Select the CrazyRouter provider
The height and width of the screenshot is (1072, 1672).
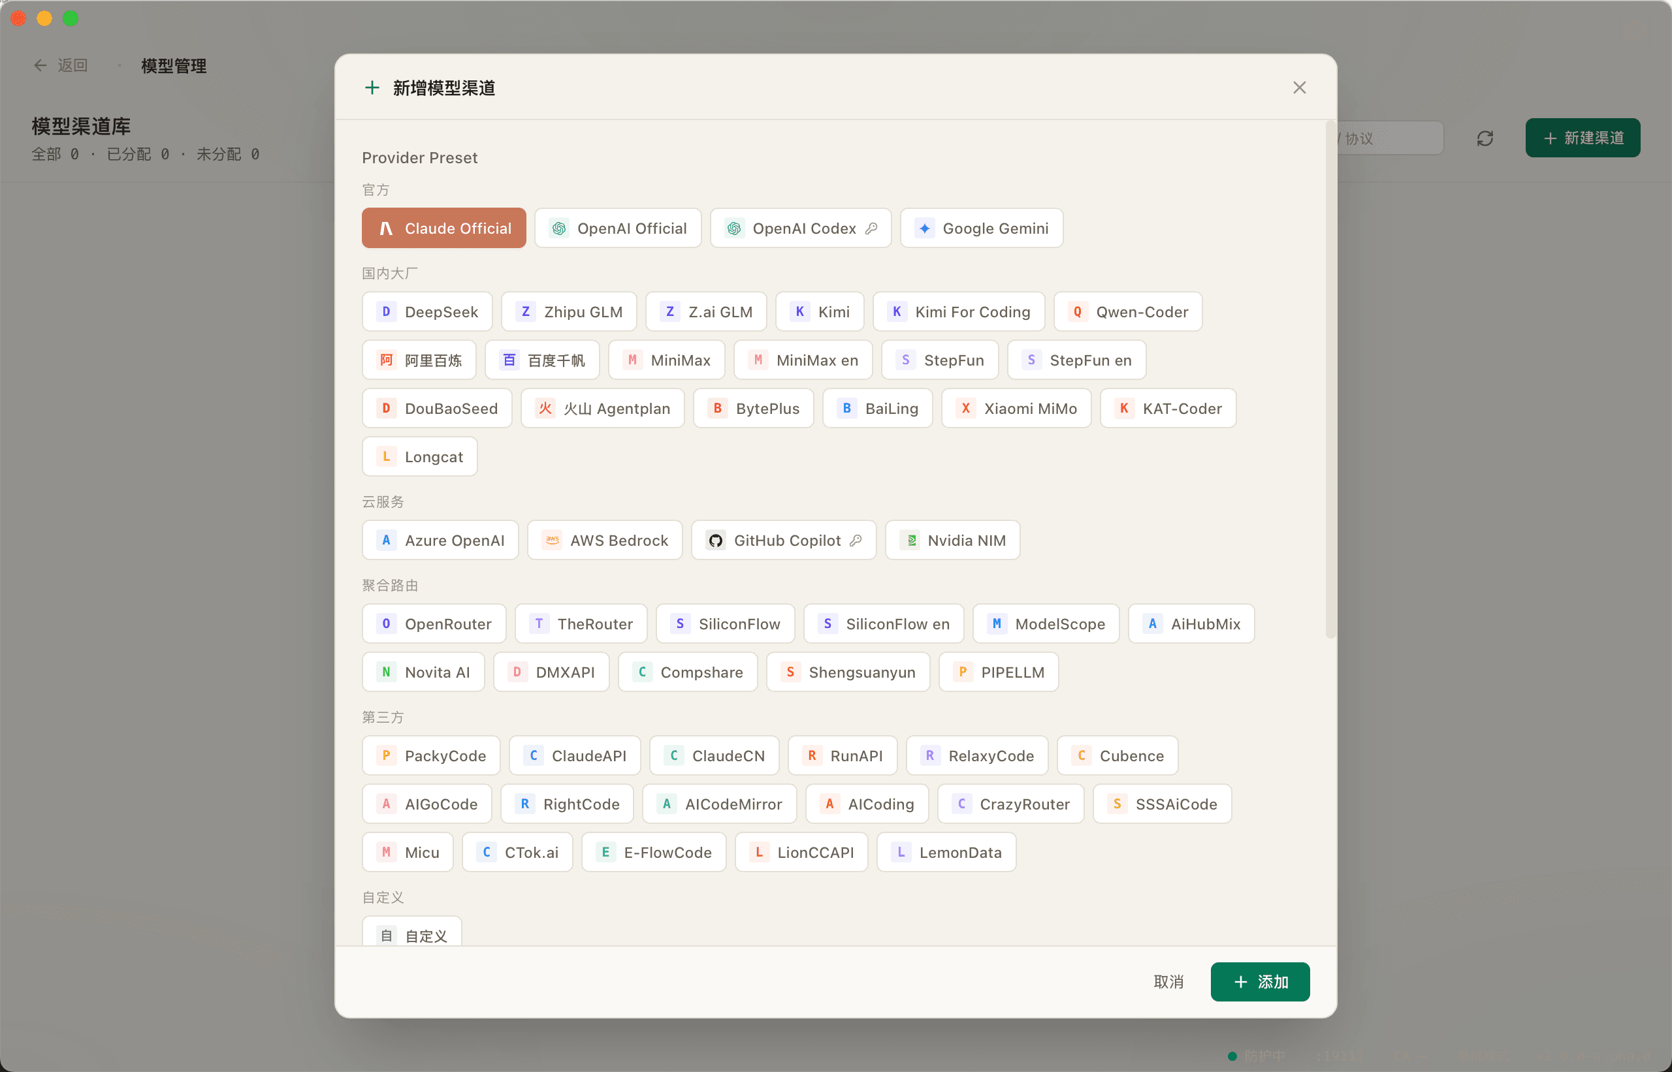coord(1010,804)
